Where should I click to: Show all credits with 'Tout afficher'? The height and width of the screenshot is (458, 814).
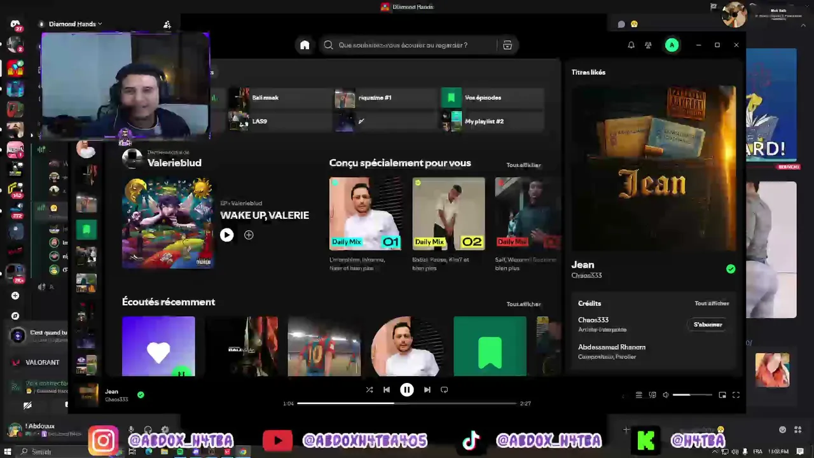click(x=712, y=303)
